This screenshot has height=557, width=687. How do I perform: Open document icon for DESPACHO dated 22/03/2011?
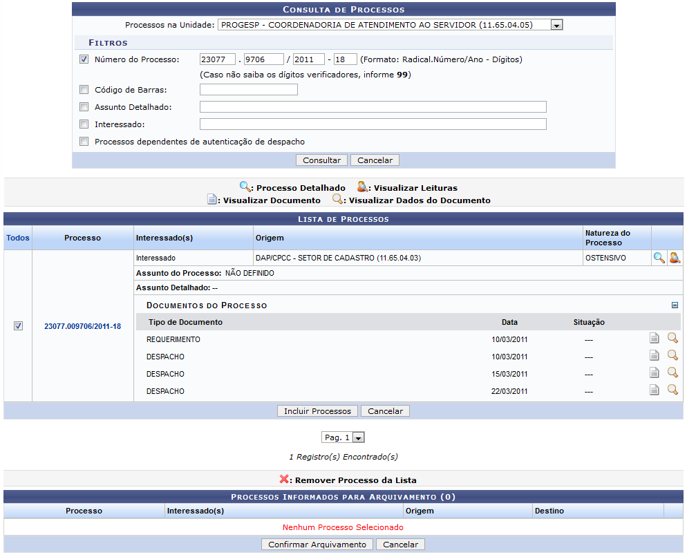click(x=654, y=390)
